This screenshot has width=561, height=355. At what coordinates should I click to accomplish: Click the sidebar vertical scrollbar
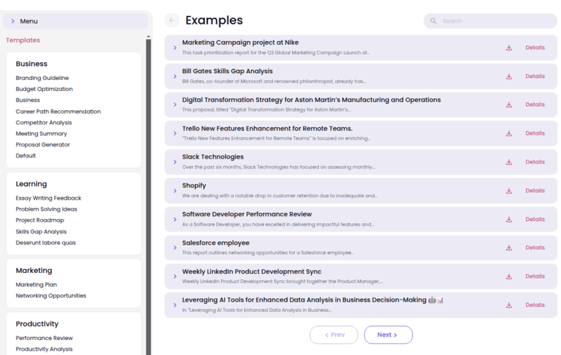(148, 192)
